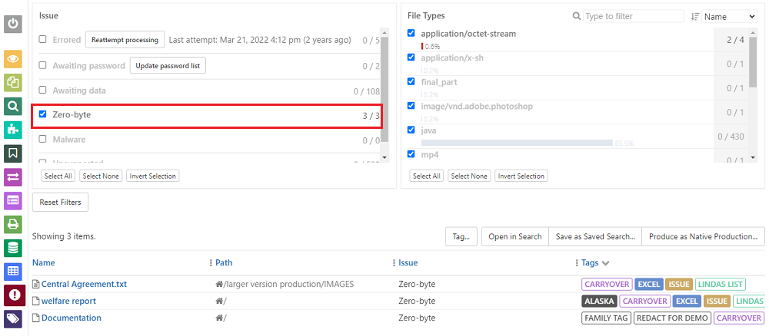Image resolution: width=769 pixels, height=336 pixels.
Task: Click Select All under Issue list
Action: point(58,176)
